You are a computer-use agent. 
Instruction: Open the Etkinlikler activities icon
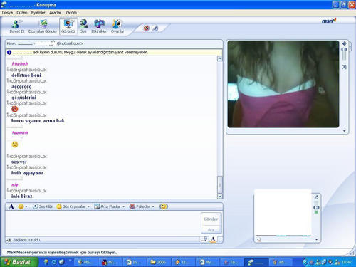tap(99, 26)
